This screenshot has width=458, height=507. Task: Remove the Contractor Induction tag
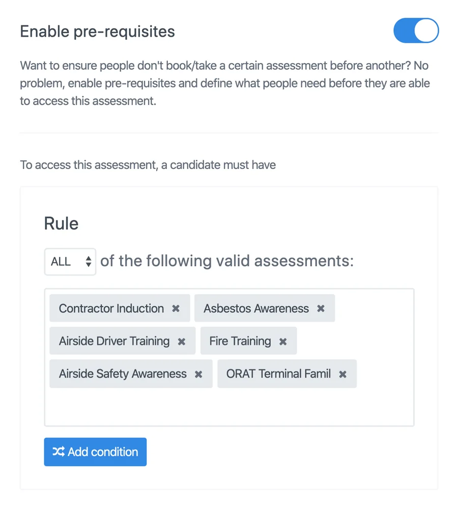pos(176,308)
